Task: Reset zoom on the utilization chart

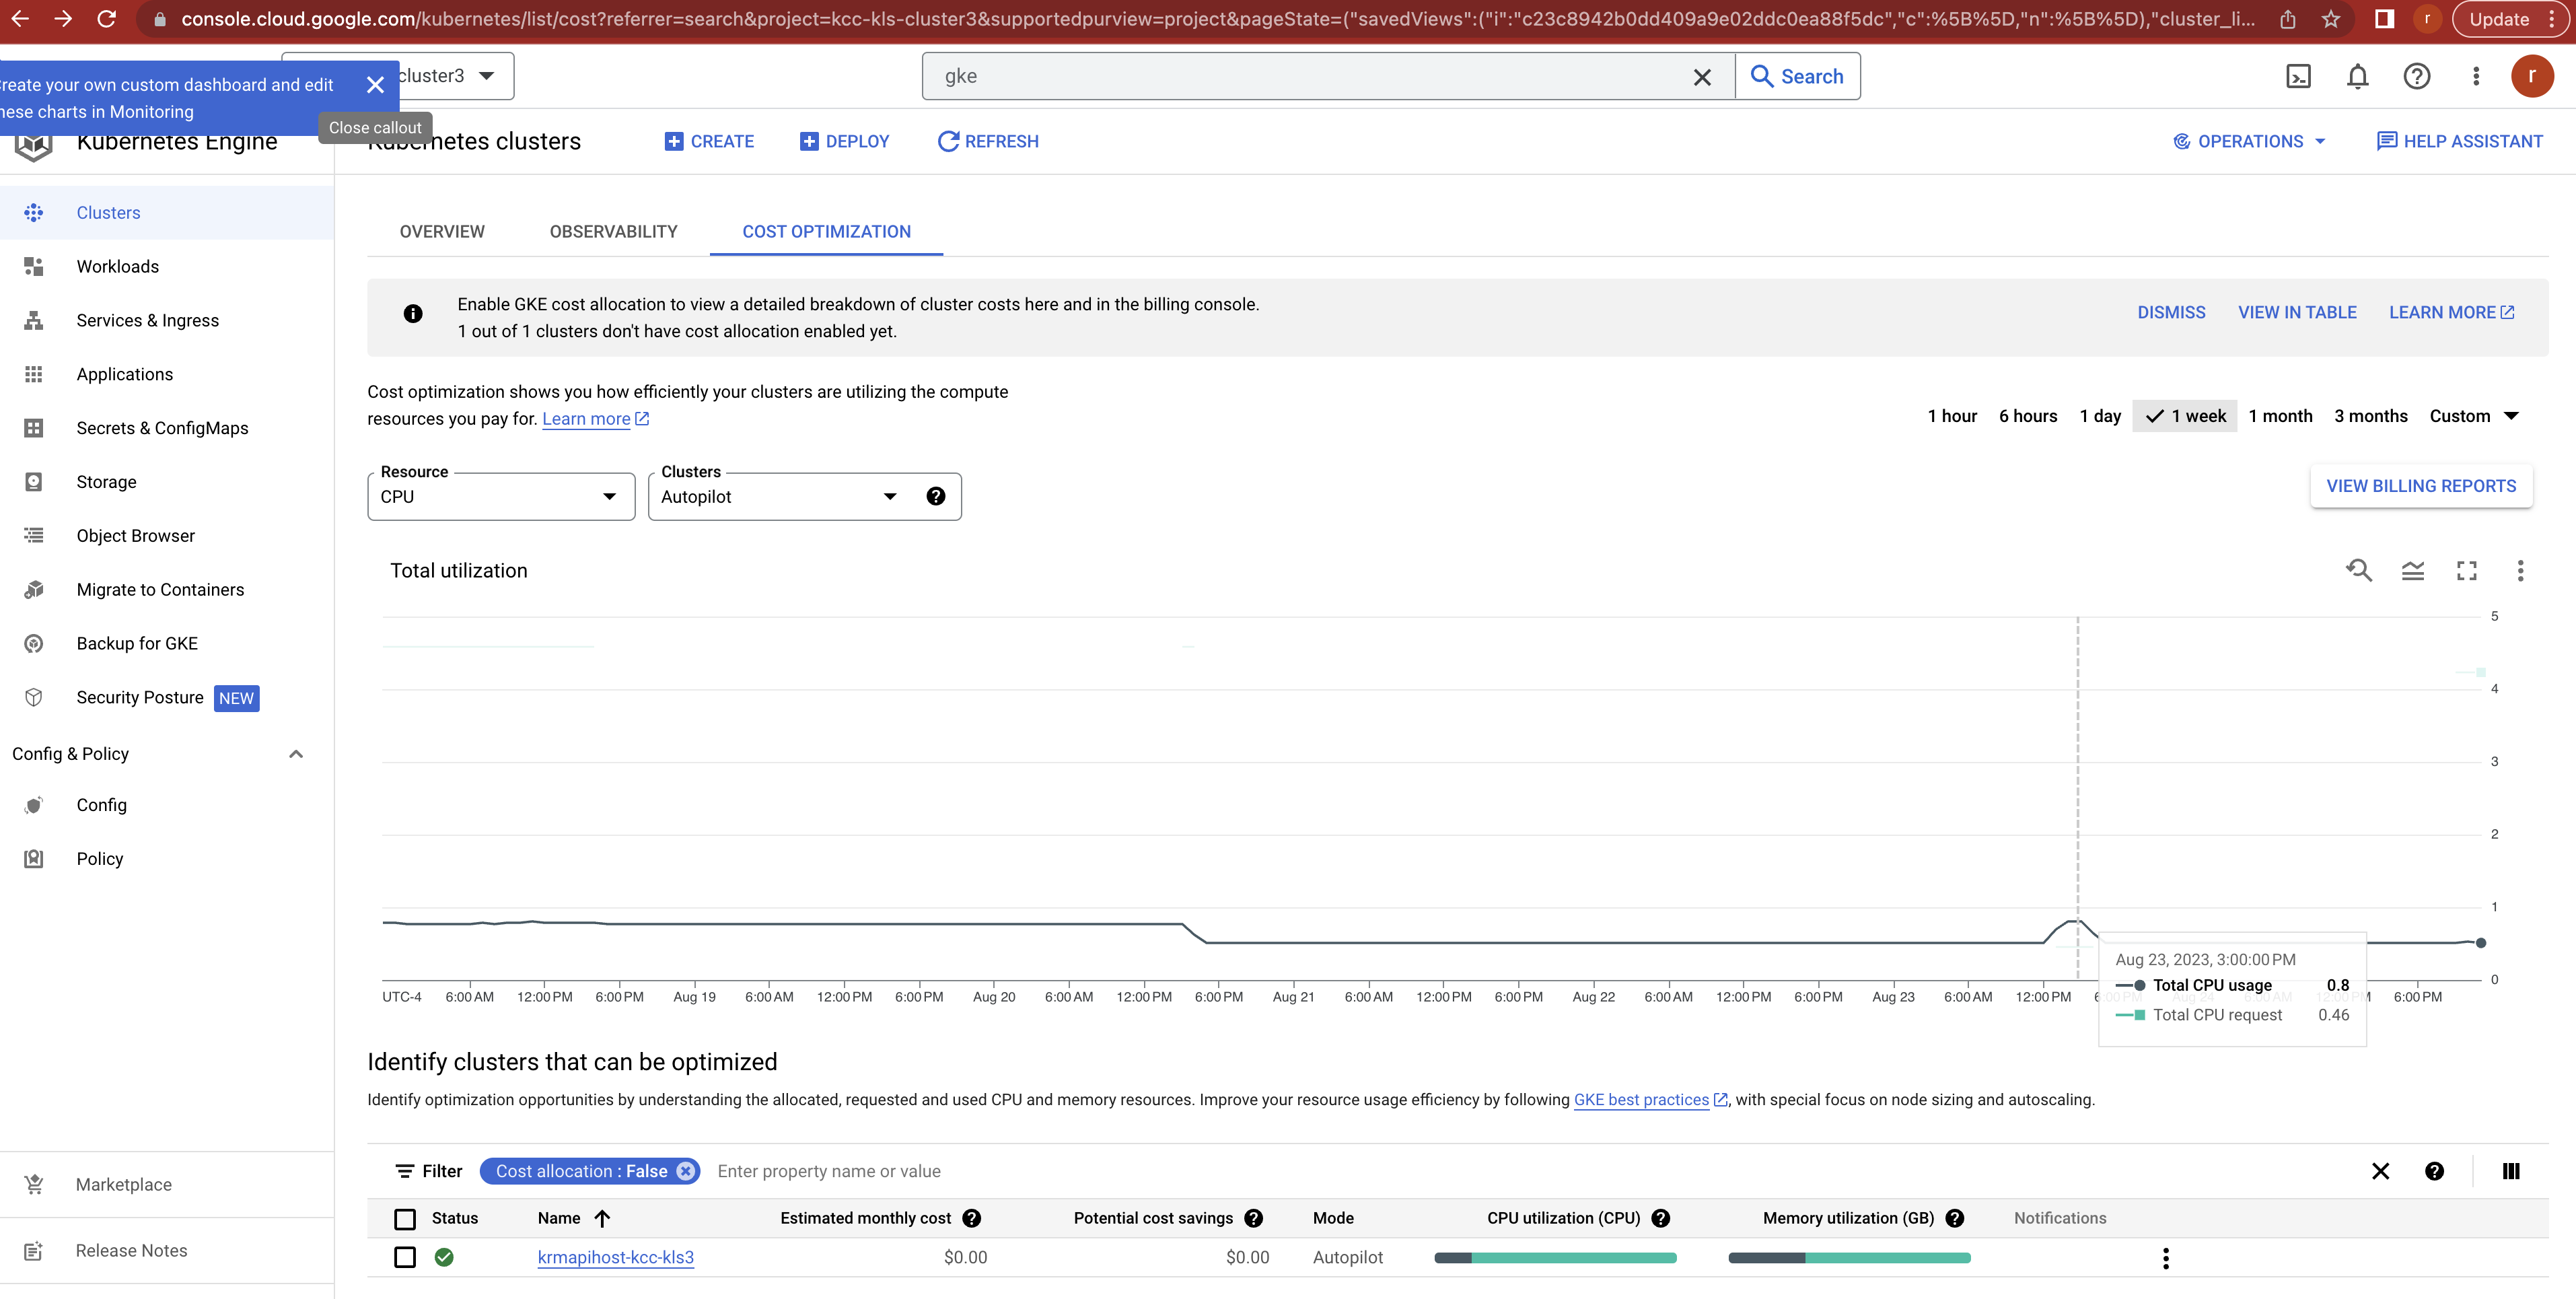Action: coord(2360,570)
